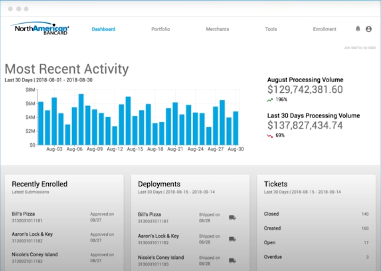The image size is (381, 271).
Task: Click the truck icon for Bill's Pizza deployment
Action: click(232, 218)
